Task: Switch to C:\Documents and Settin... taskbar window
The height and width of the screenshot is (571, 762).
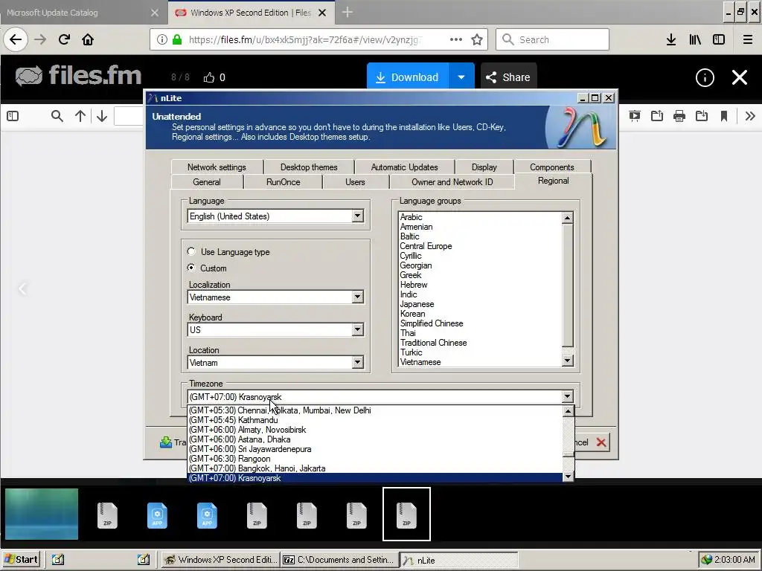Action: pyautogui.click(x=339, y=560)
